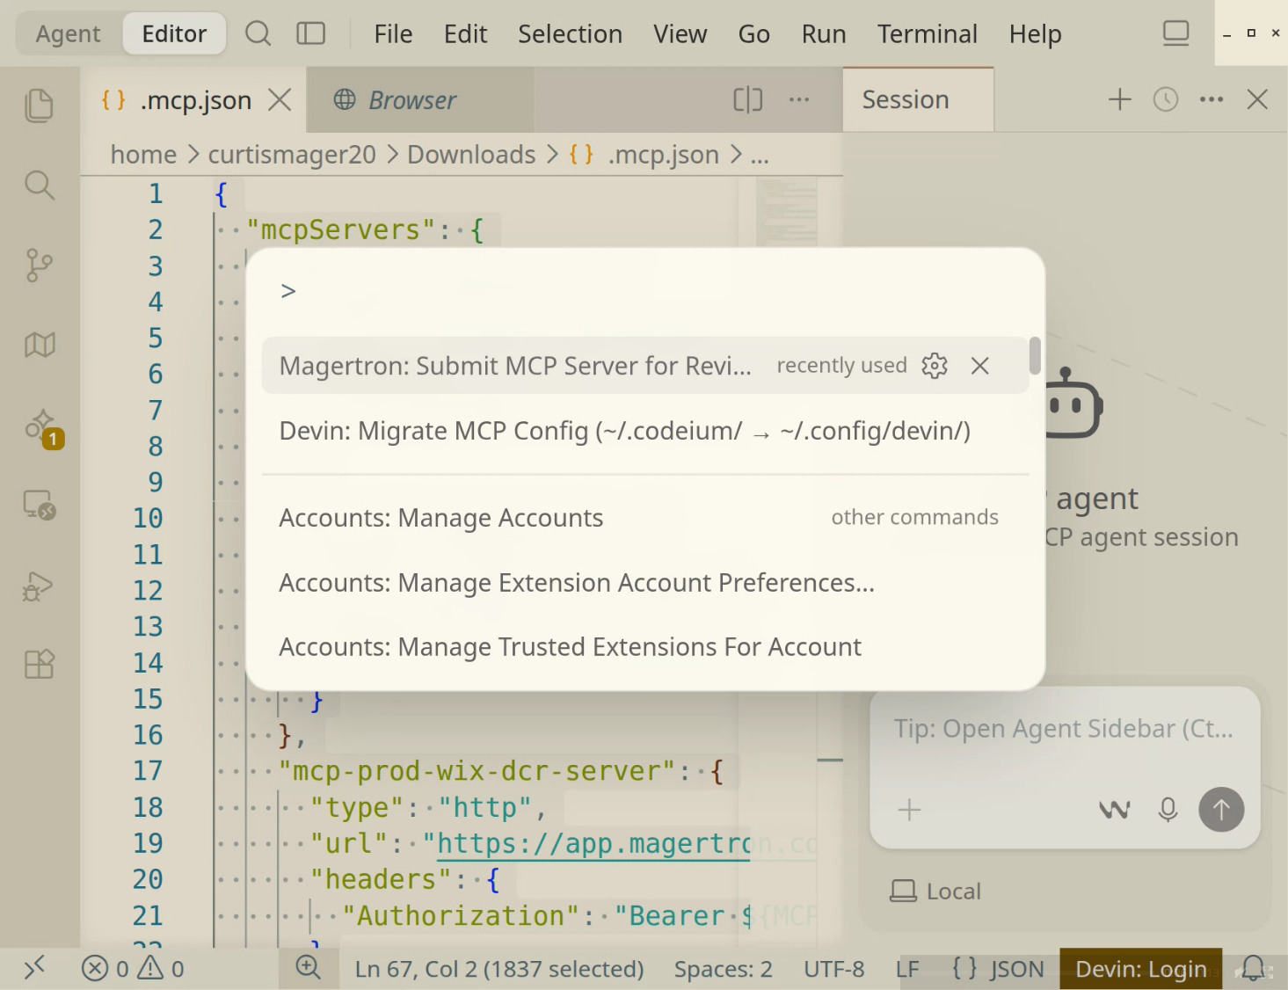This screenshot has height=990, width=1288.
Task: Open the Selection menu
Action: point(570,33)
